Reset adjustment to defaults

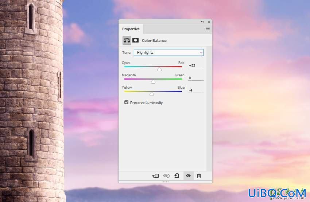click(177, 175)
